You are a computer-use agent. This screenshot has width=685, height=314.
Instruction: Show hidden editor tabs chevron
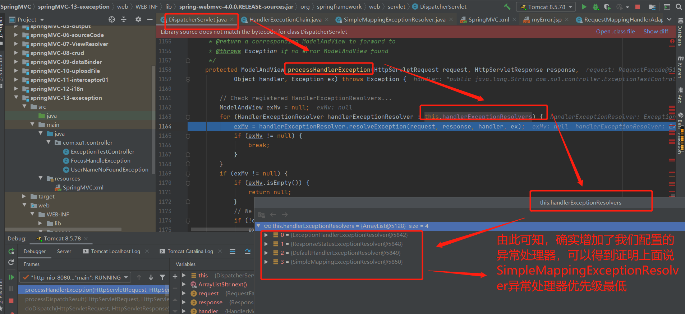[x=669, y=19]
